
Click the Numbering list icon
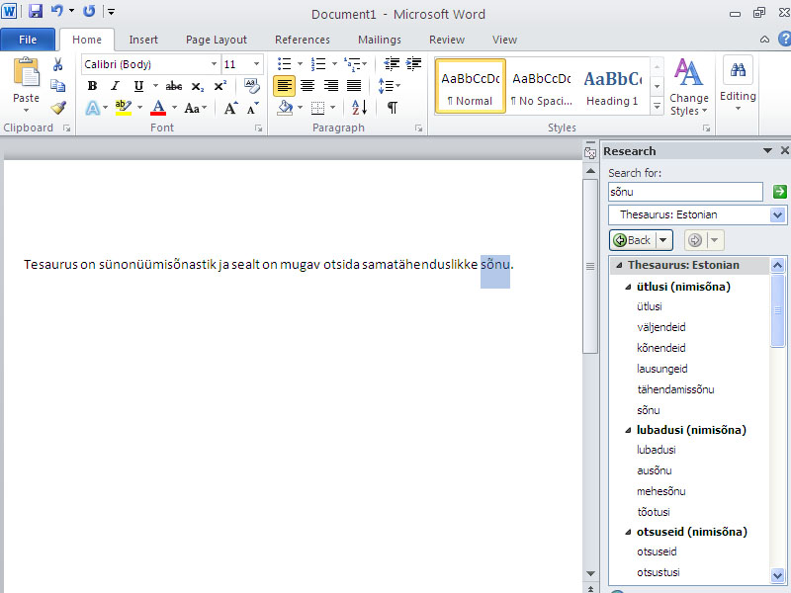(x=318, y=64)
